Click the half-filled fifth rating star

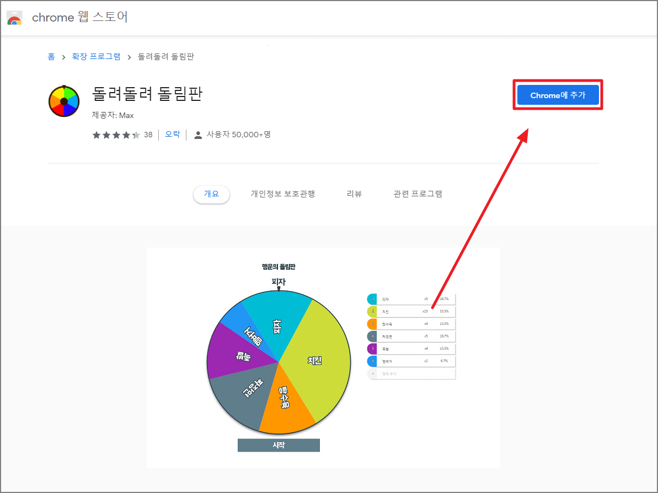[135, 134]
